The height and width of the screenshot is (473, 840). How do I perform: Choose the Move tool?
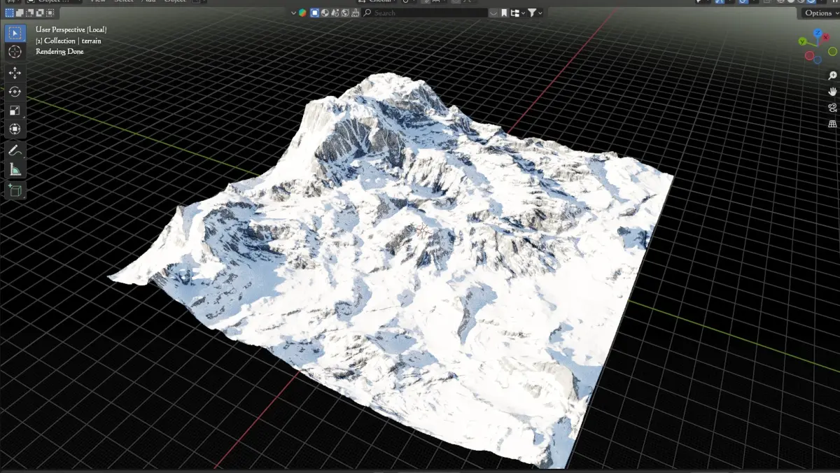click(x=15, y=73)
